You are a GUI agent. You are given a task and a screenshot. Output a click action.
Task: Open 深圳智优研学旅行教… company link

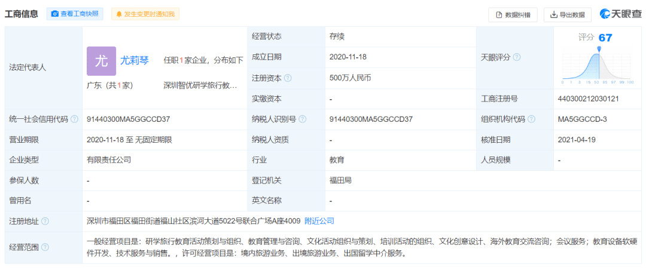[200, 85]
